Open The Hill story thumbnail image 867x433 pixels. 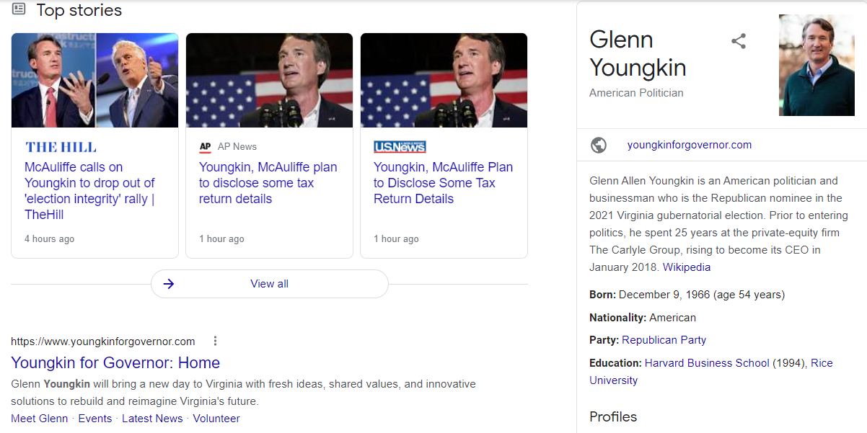(x=94, y=80)
